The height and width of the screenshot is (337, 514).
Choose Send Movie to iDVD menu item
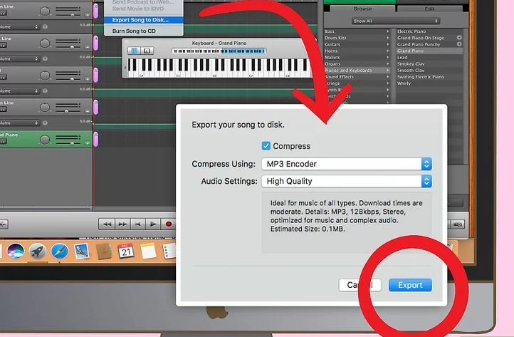[144, 9]
